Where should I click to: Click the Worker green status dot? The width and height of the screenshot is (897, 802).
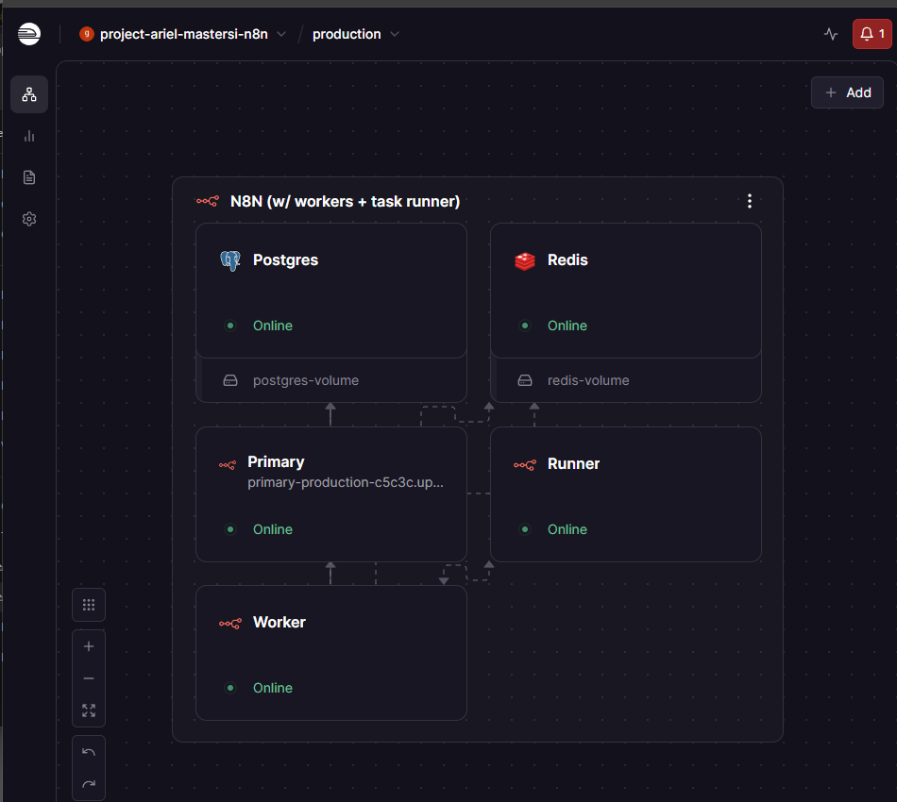tap(230, 688)
